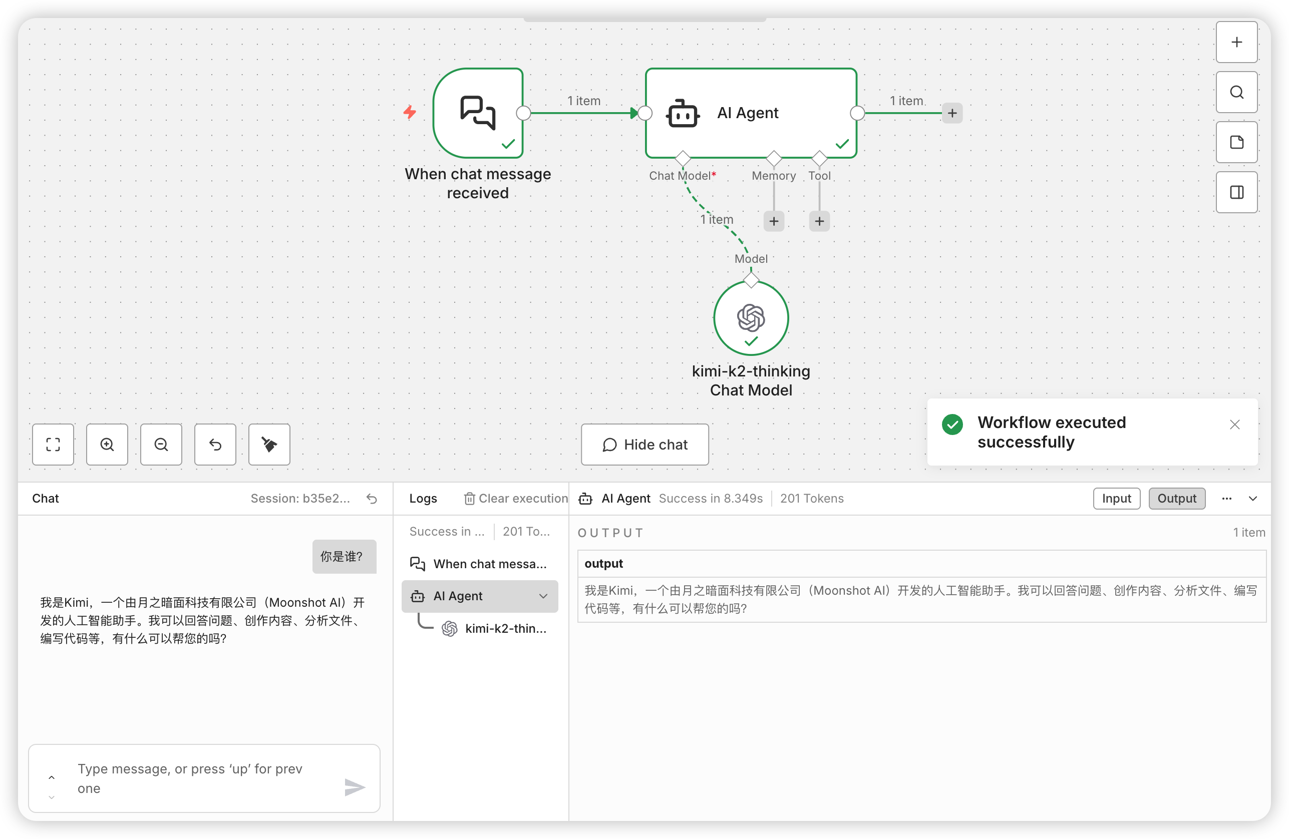Switch the log view to Input

[1116, 499]
